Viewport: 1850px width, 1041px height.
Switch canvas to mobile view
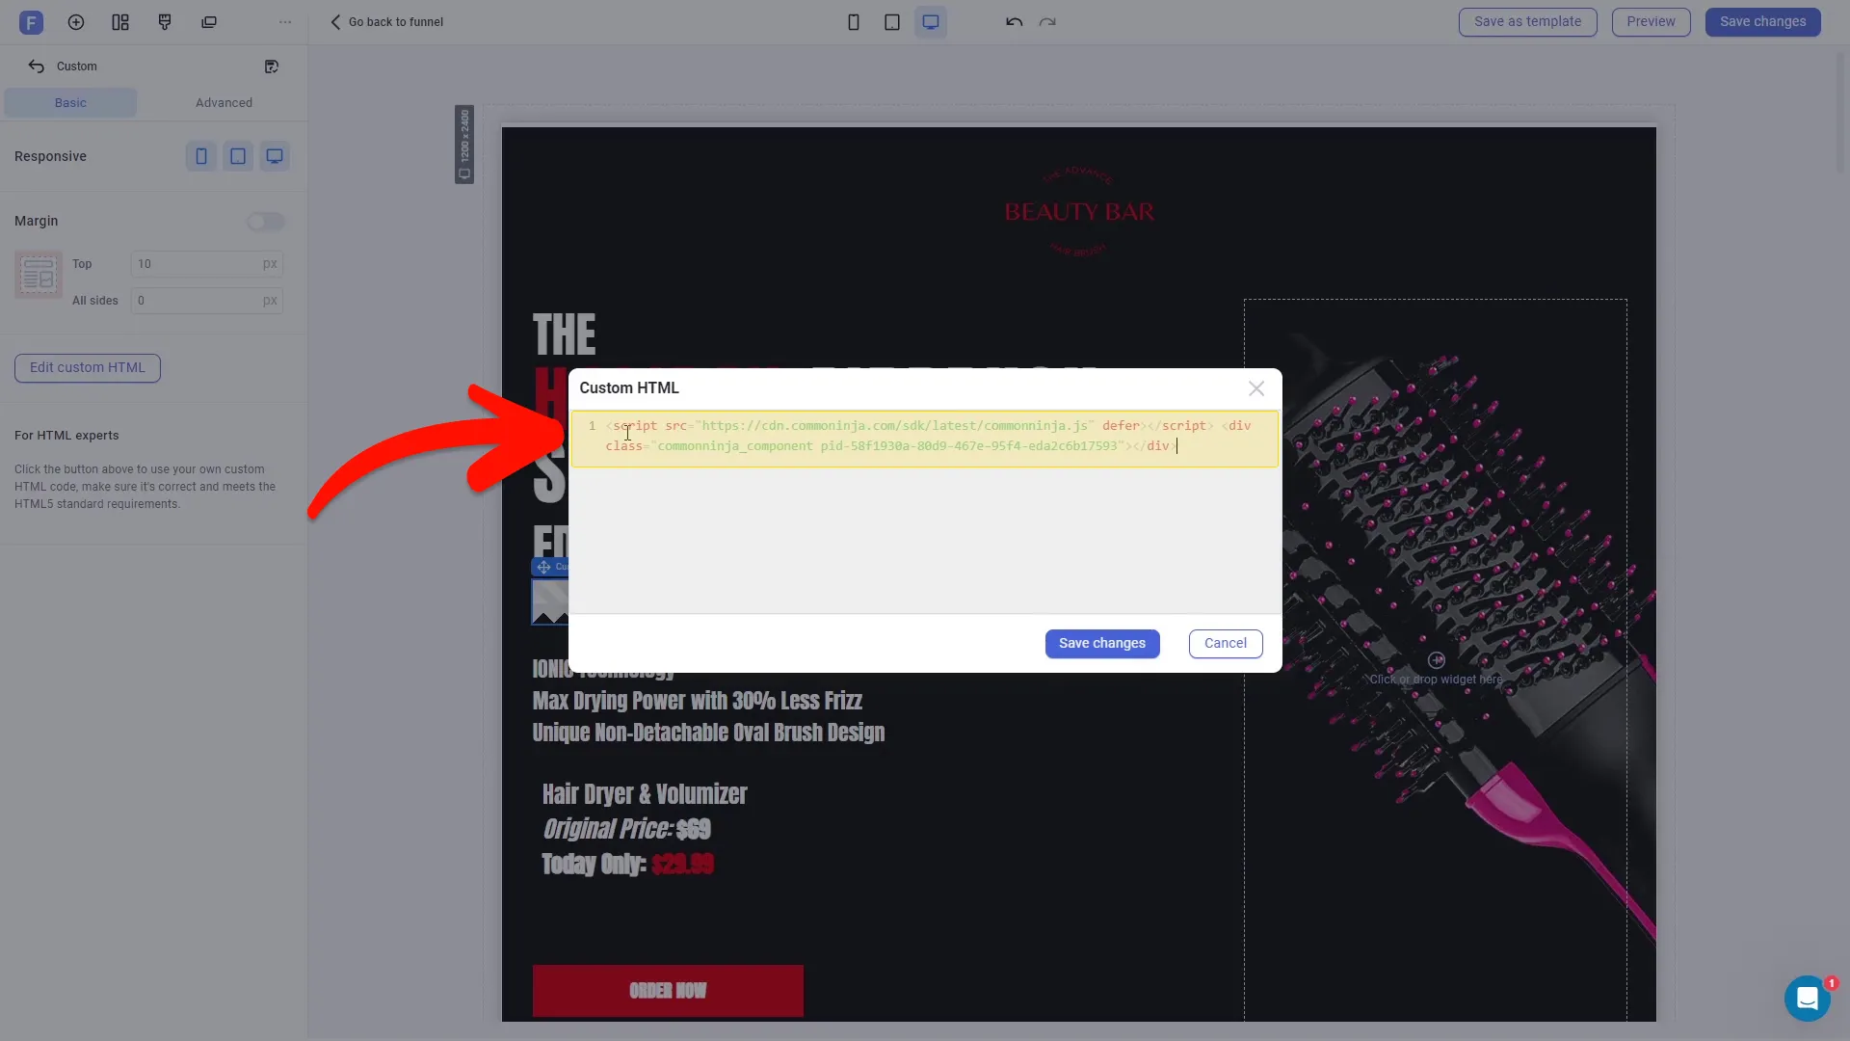coord(854,22)
